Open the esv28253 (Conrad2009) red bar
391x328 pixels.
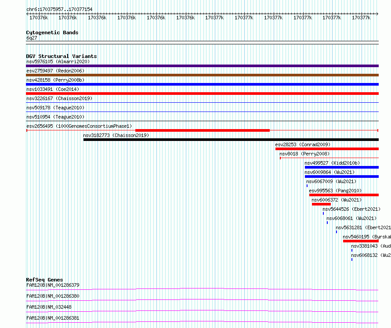(327, 149)
